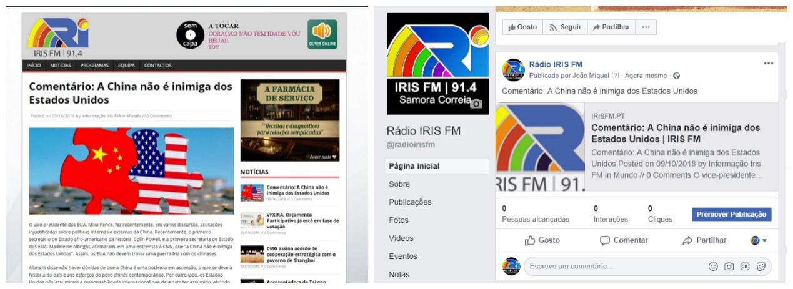Click the Rádio IRIS FM post author name
The height and width of the screenshot is (289, 793).
tap(556, 64)
